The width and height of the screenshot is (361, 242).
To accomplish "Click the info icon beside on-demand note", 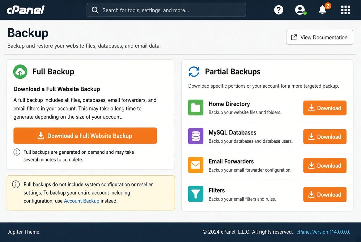I will coord(17,152).
